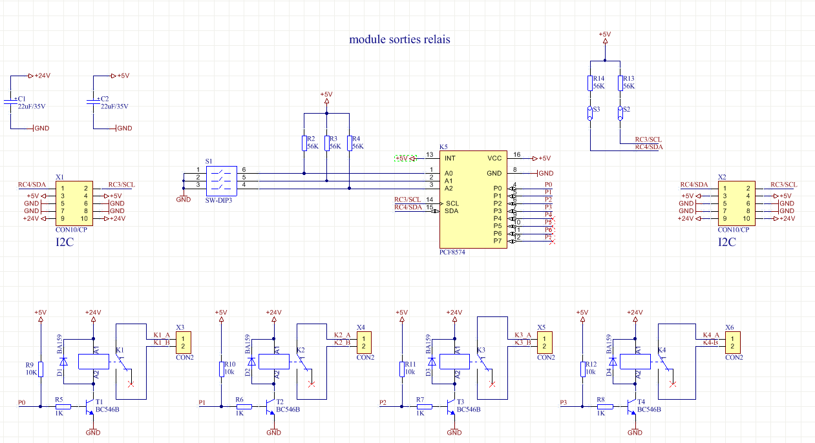Select resistor R14 symbol
This screenshot has width=815, height=443.
(x=590, y=83)
